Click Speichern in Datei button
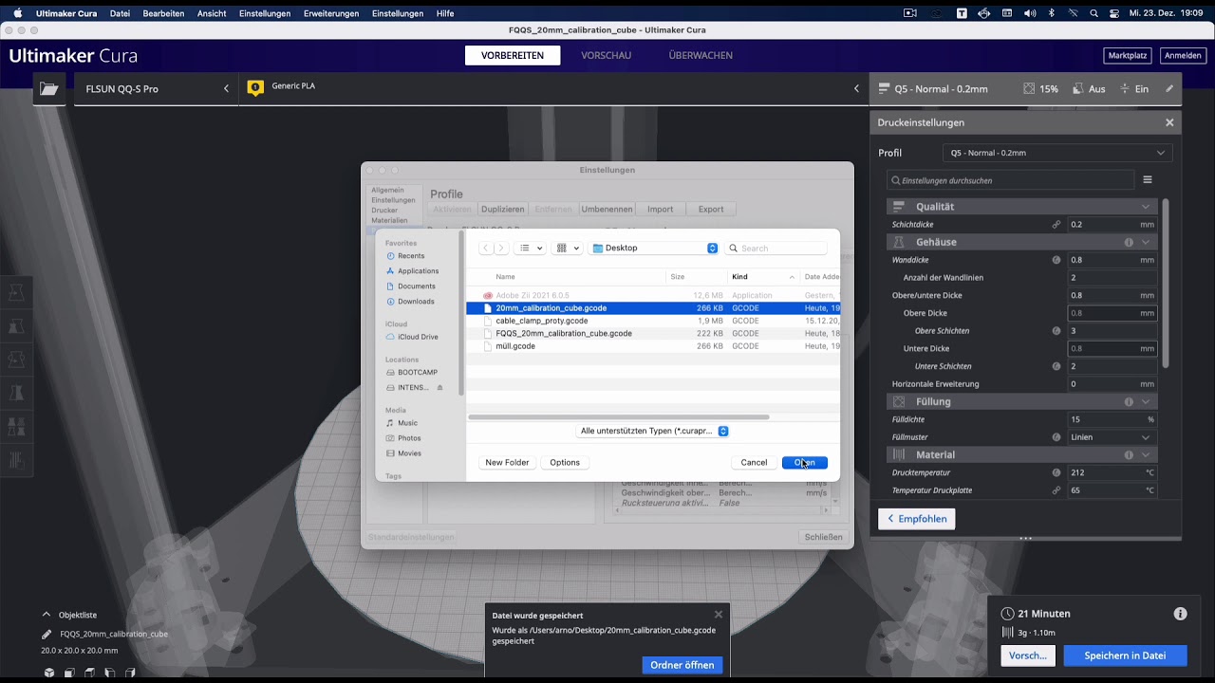This screenshot has height=683, width=1215. click(x=1125, y=655)
